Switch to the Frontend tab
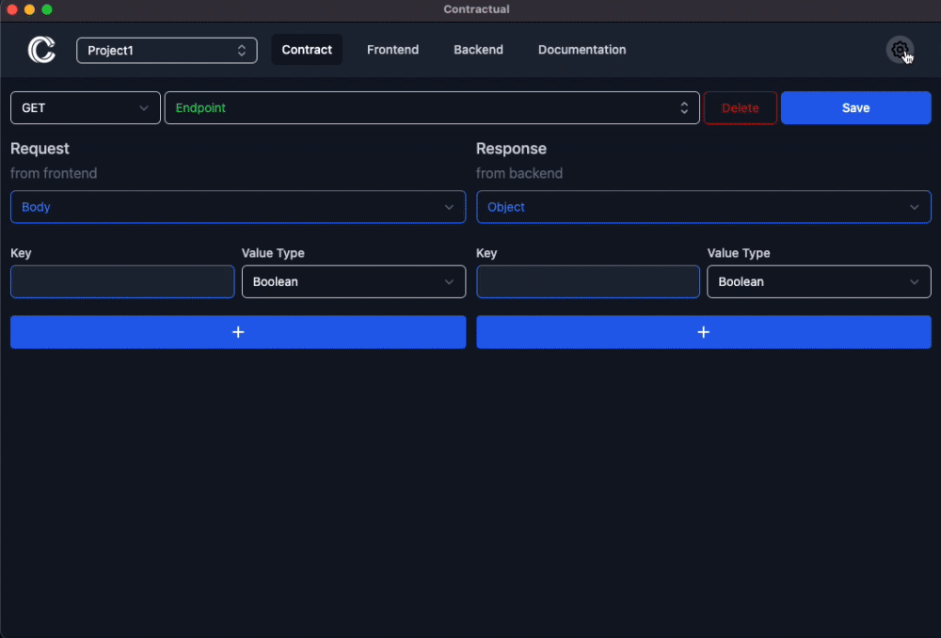The width and height of the screenshot is (941, 638). (x=392, y=50)
